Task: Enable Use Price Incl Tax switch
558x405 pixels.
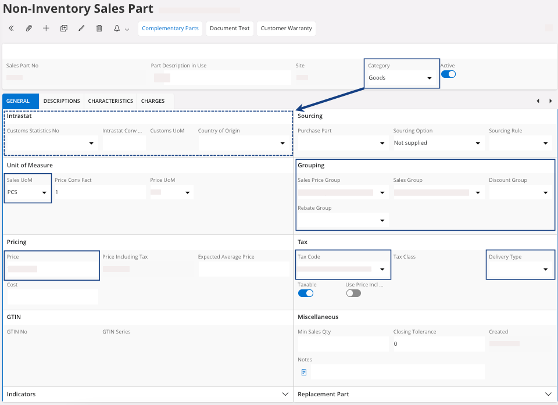Action: [x=353, y=293]
